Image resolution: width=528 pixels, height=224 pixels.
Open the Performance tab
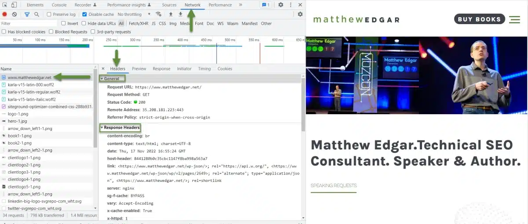coord(220,5)
